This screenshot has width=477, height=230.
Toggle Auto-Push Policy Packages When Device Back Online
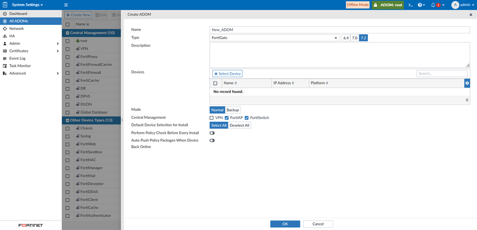pos(212,140)
